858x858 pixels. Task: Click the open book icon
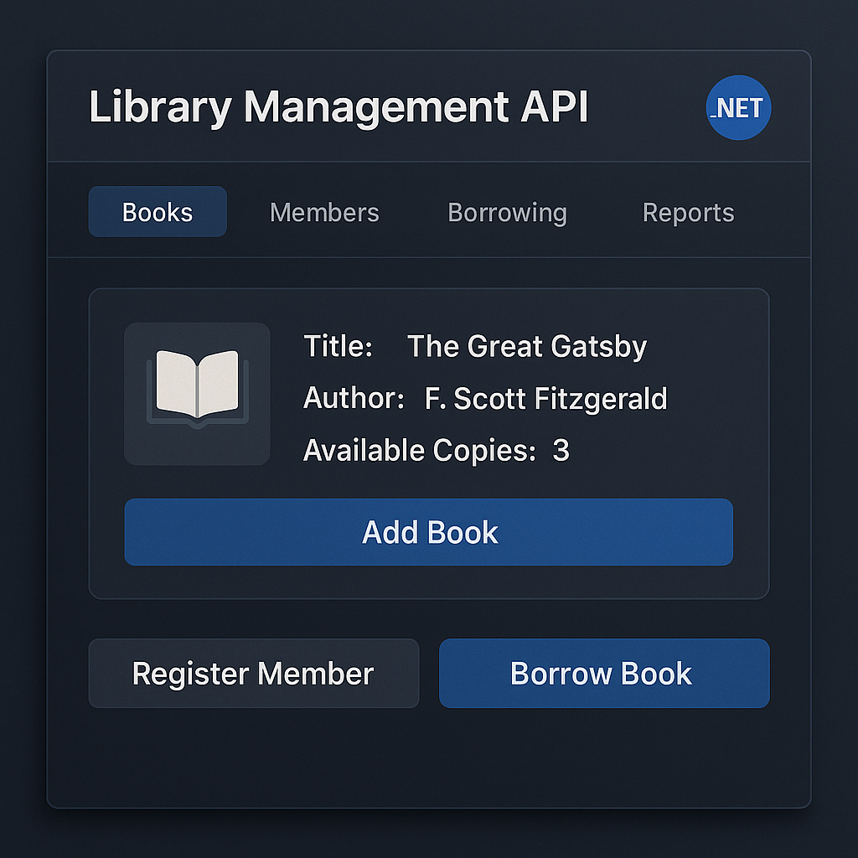[196, 387]
